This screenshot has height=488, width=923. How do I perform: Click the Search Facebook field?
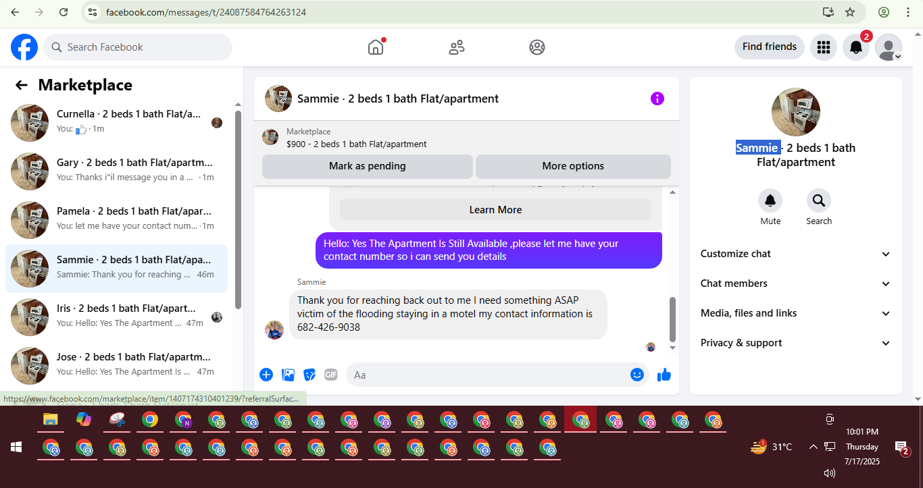[x=138, y=47]
